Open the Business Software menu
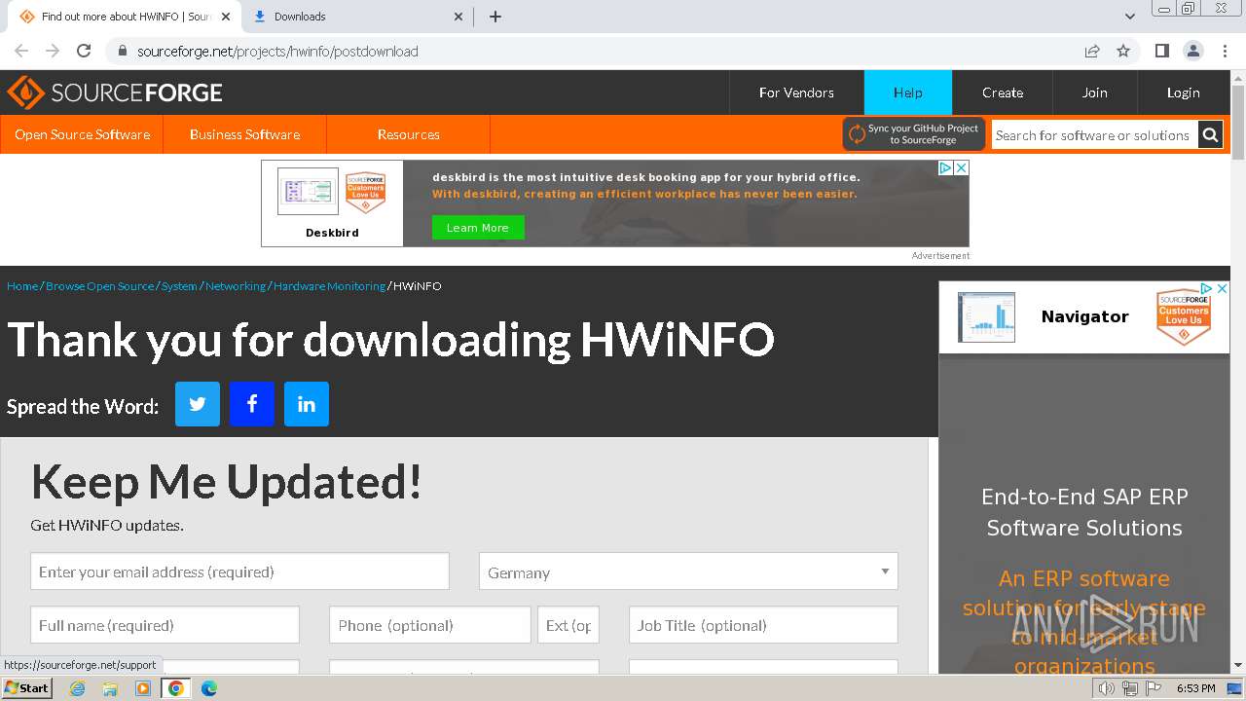 [244, 134]
